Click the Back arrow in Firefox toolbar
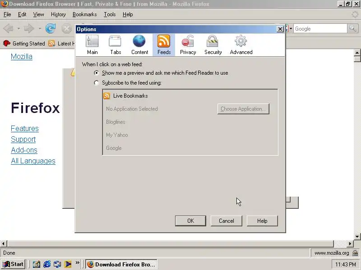Screen dimensions: 361x270 tap(9, 29)
